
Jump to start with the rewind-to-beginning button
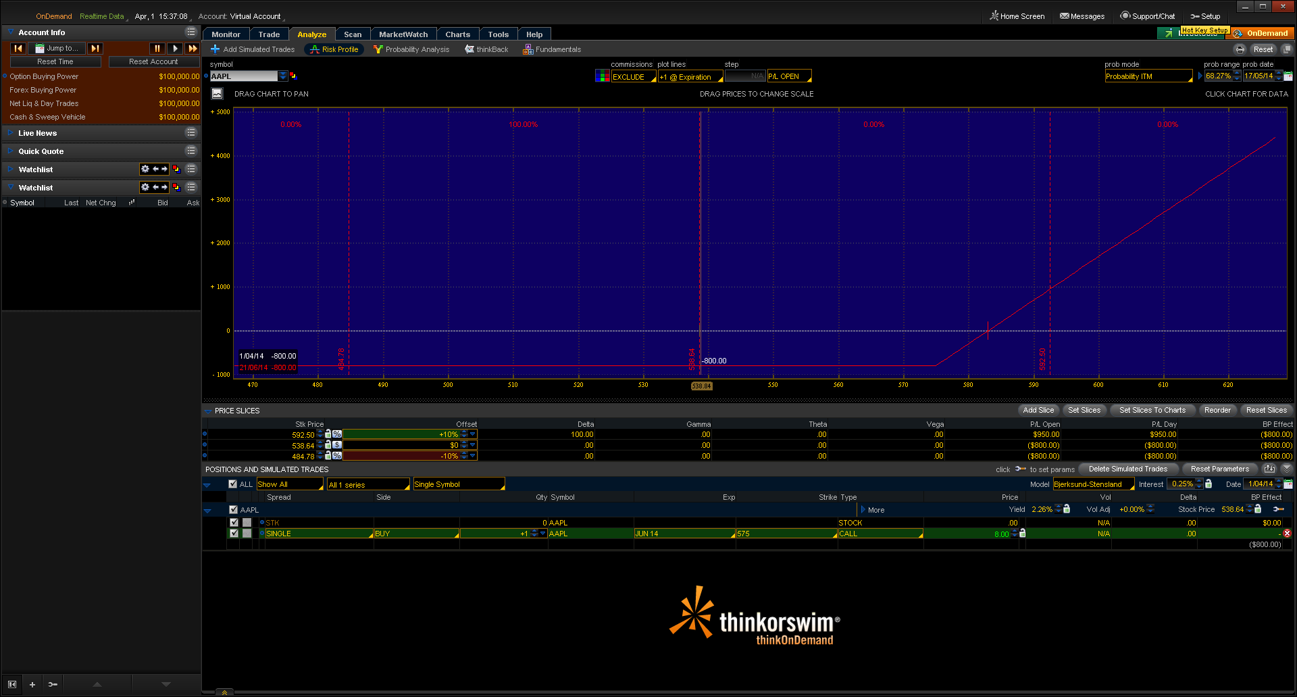coord(18,49)
